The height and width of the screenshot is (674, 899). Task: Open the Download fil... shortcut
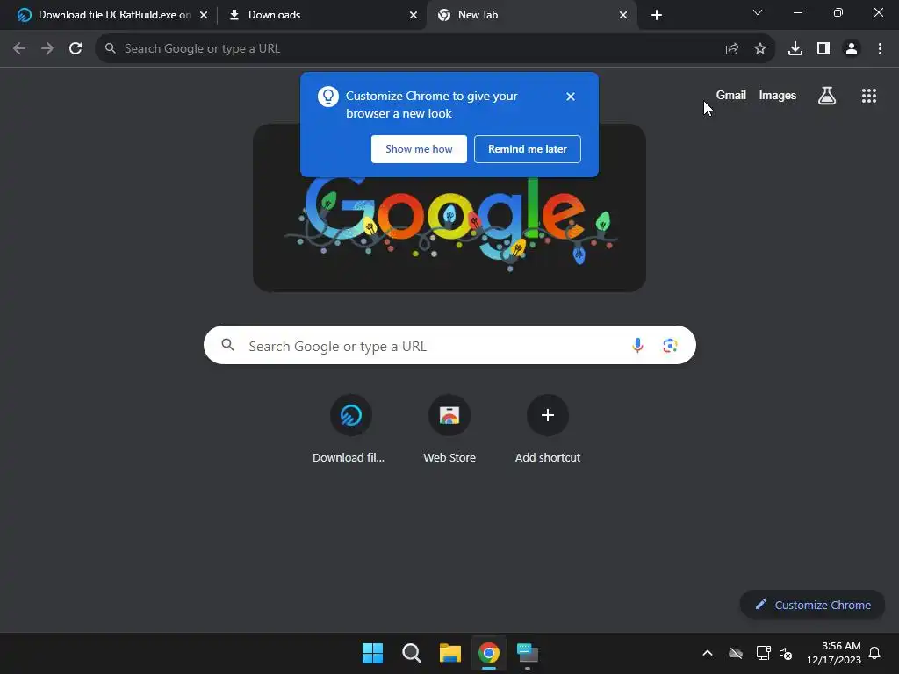coord(350,428)
